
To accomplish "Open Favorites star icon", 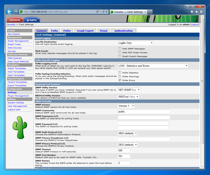I will 197,12.
